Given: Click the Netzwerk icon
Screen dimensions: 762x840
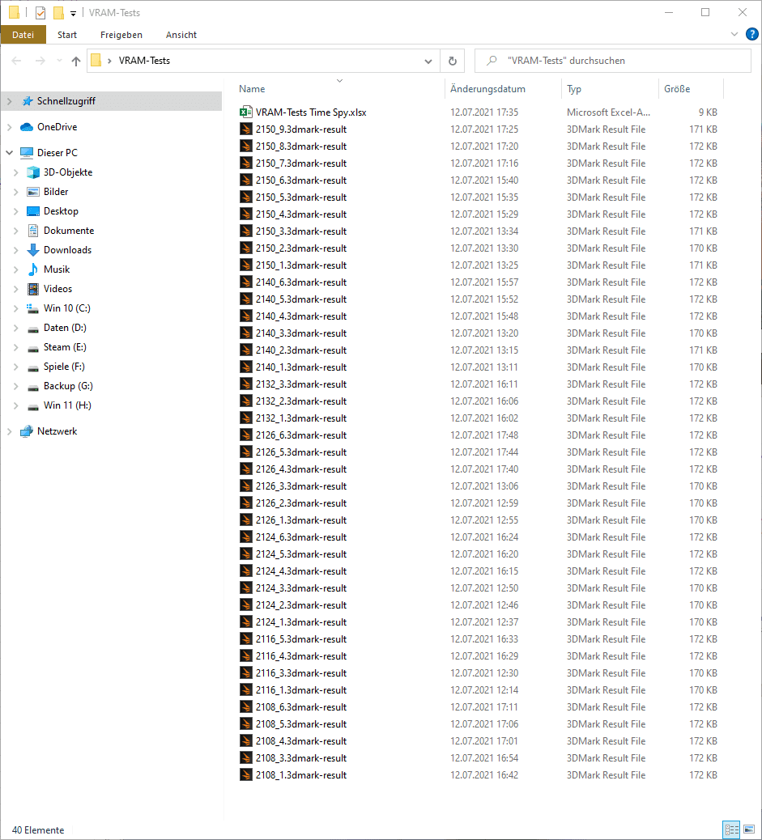Looking at the screenshot, I should (27, 431).
